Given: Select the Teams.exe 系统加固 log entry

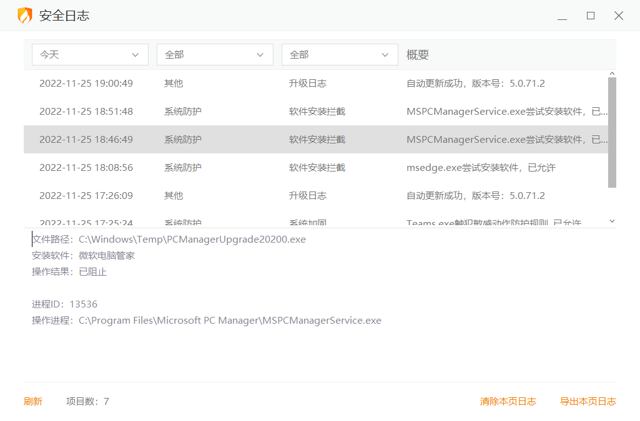Looking at the screenshot, I should click(312, 222).
